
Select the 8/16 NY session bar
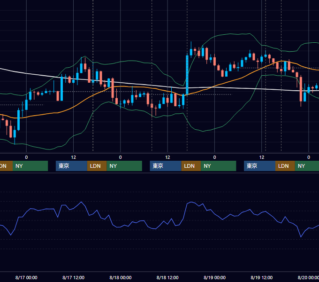(x=30, y=166)
